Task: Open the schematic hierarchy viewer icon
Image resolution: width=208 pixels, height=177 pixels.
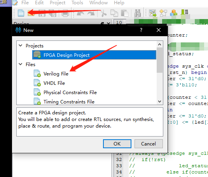Action: click(163, 13)
